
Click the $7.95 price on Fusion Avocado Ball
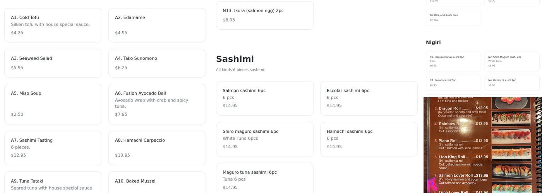(x=121, y=115)
